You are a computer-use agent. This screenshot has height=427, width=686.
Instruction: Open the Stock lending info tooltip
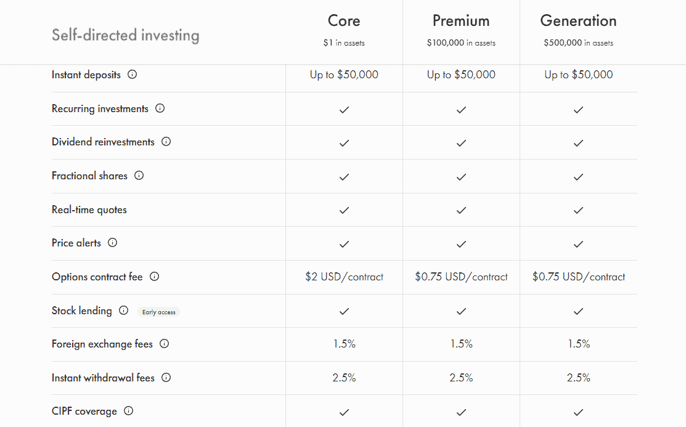123,310
